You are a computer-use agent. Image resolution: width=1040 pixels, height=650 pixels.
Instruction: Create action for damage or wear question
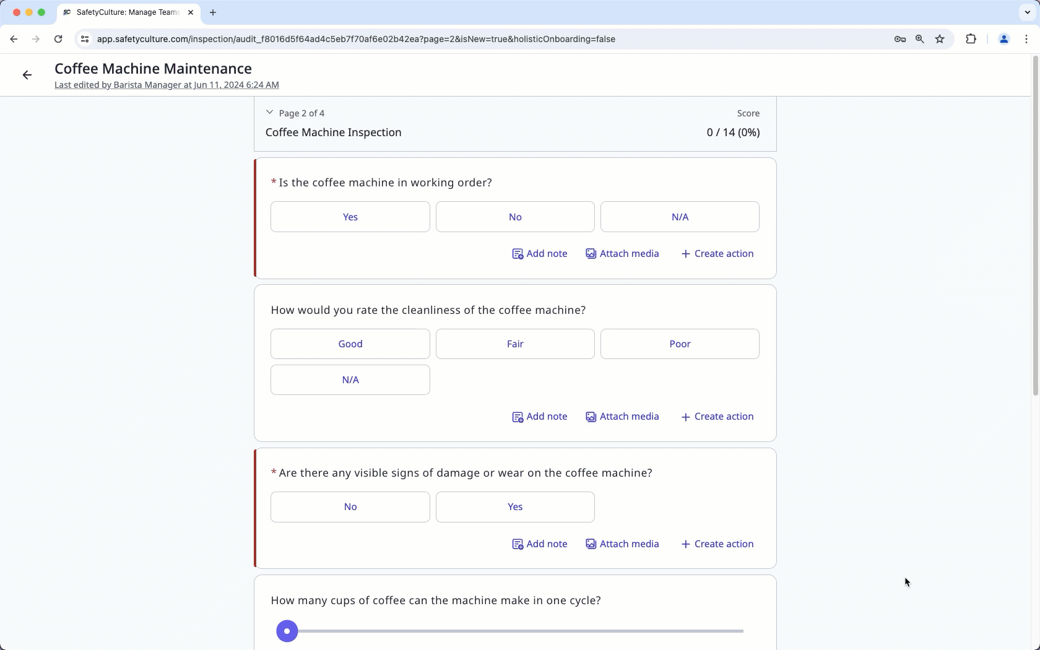point(717,544)
